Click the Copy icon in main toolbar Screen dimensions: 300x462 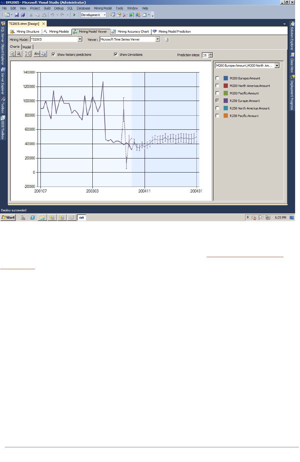(38, 15)
